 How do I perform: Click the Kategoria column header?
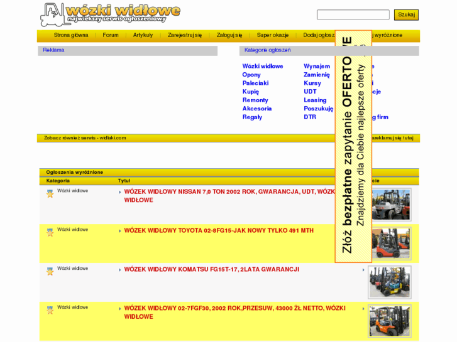pos(58,181)
